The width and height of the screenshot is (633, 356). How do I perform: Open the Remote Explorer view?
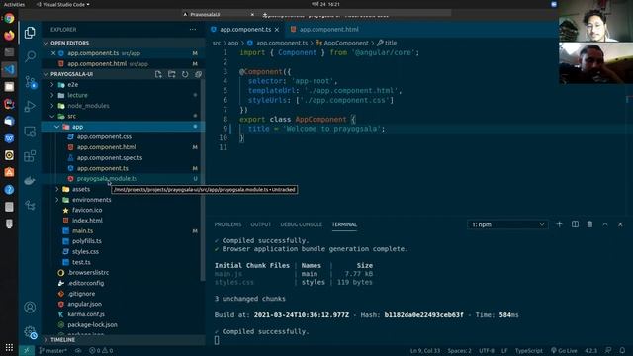point(30,132)
